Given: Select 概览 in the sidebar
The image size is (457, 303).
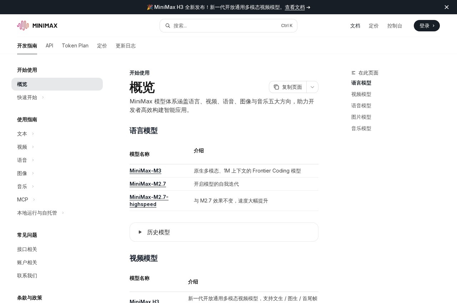Looking at the screenshot, I should click(57, 84).
